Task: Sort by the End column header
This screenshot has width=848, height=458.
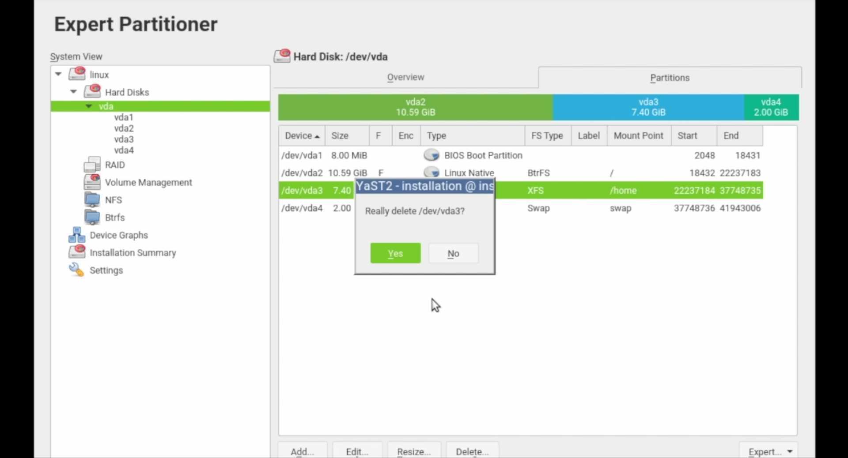Action: (x=740, y=136)
